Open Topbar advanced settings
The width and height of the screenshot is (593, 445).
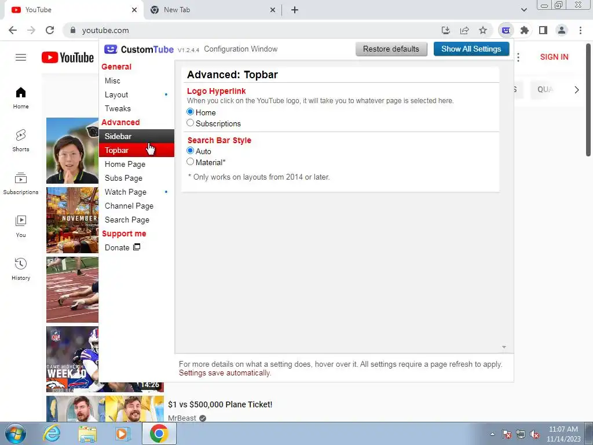[137, 150]
